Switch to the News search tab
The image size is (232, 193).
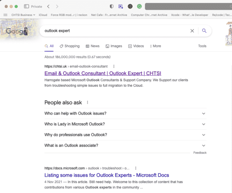click(92, 46)
